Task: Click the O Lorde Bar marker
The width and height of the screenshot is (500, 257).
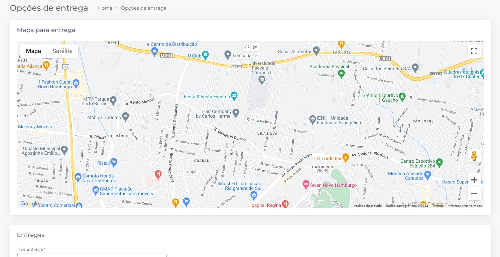Action: click(x=346, y=157)
